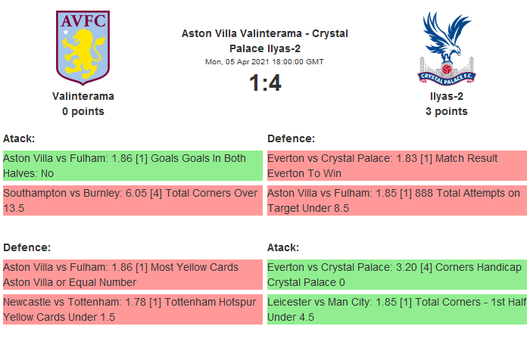The height and width of the screenshot is (348, 530).
Task: Click the lower right Atack header
Action: pyautogui.click(x=283, y=247)
